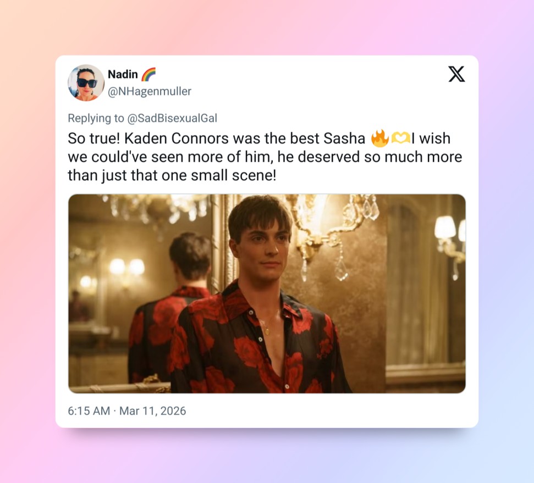534x483 pixels.
Task: Click the rainbow emoji beside Nadin
Action: click(148, 74)
